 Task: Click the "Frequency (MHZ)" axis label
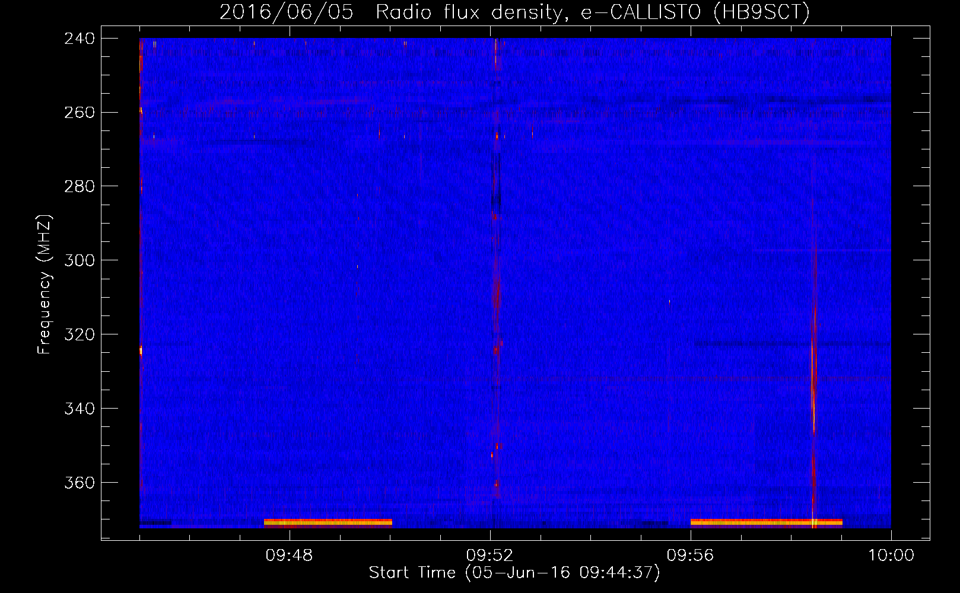[44, 285]
